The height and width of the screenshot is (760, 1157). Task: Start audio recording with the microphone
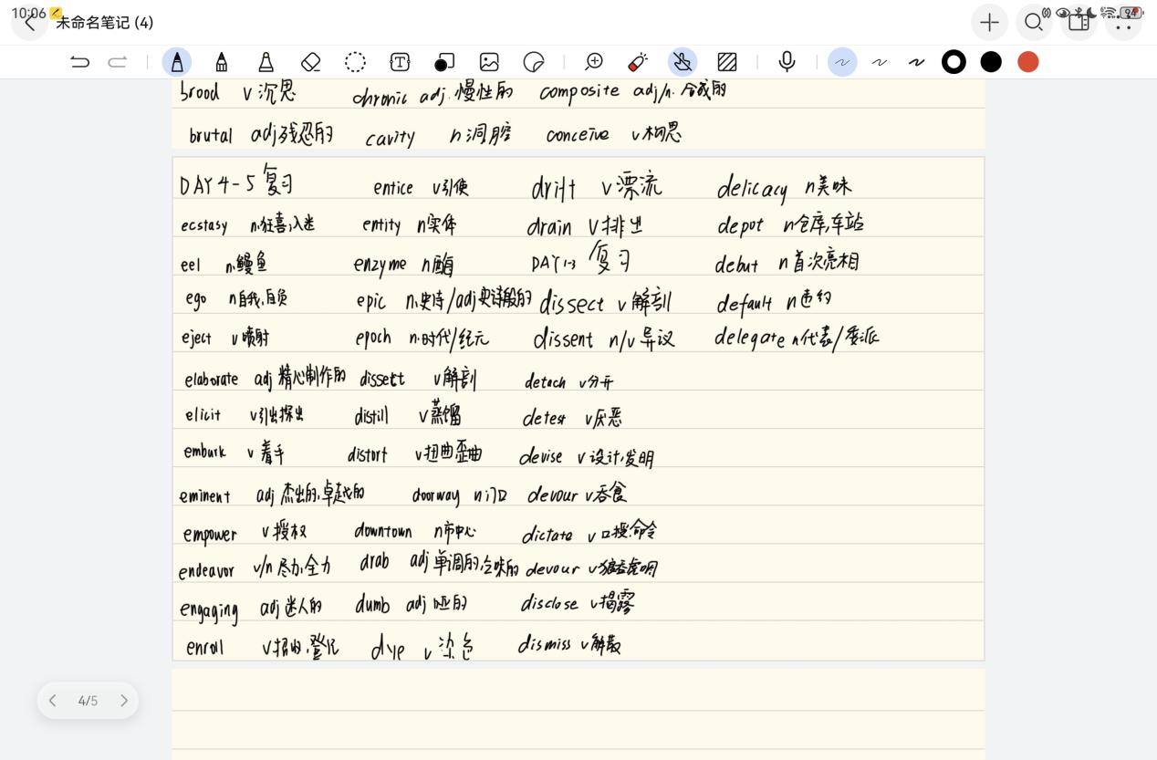click(787, 62)
